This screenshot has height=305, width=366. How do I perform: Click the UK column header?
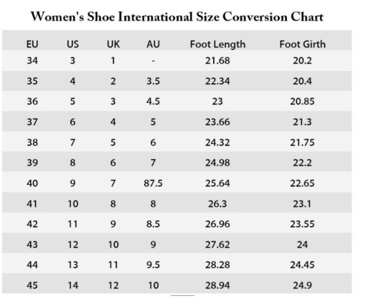[113, 44]
